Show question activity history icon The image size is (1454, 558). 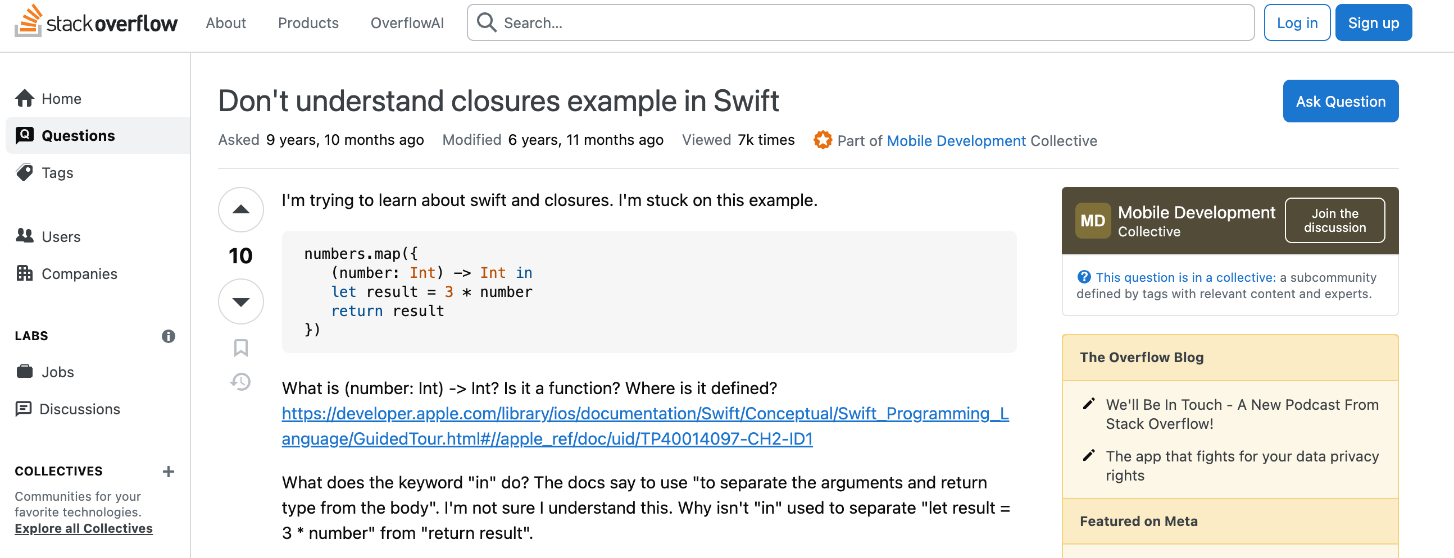coord(240,382)
